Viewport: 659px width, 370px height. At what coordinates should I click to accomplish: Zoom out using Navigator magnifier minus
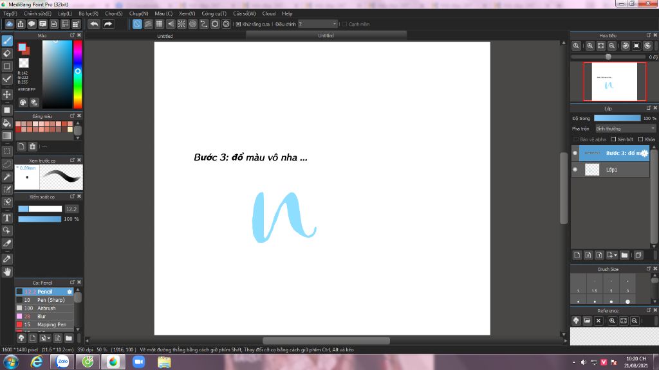(612, 46)
